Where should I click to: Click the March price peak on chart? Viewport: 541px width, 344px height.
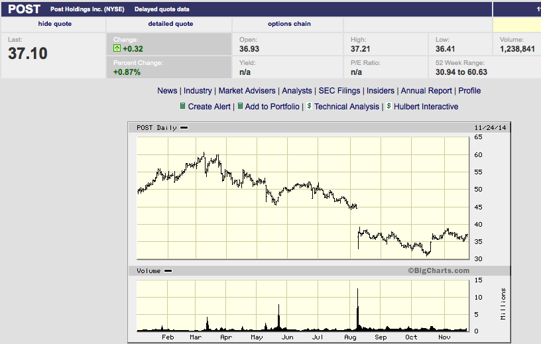coord(204,154)
